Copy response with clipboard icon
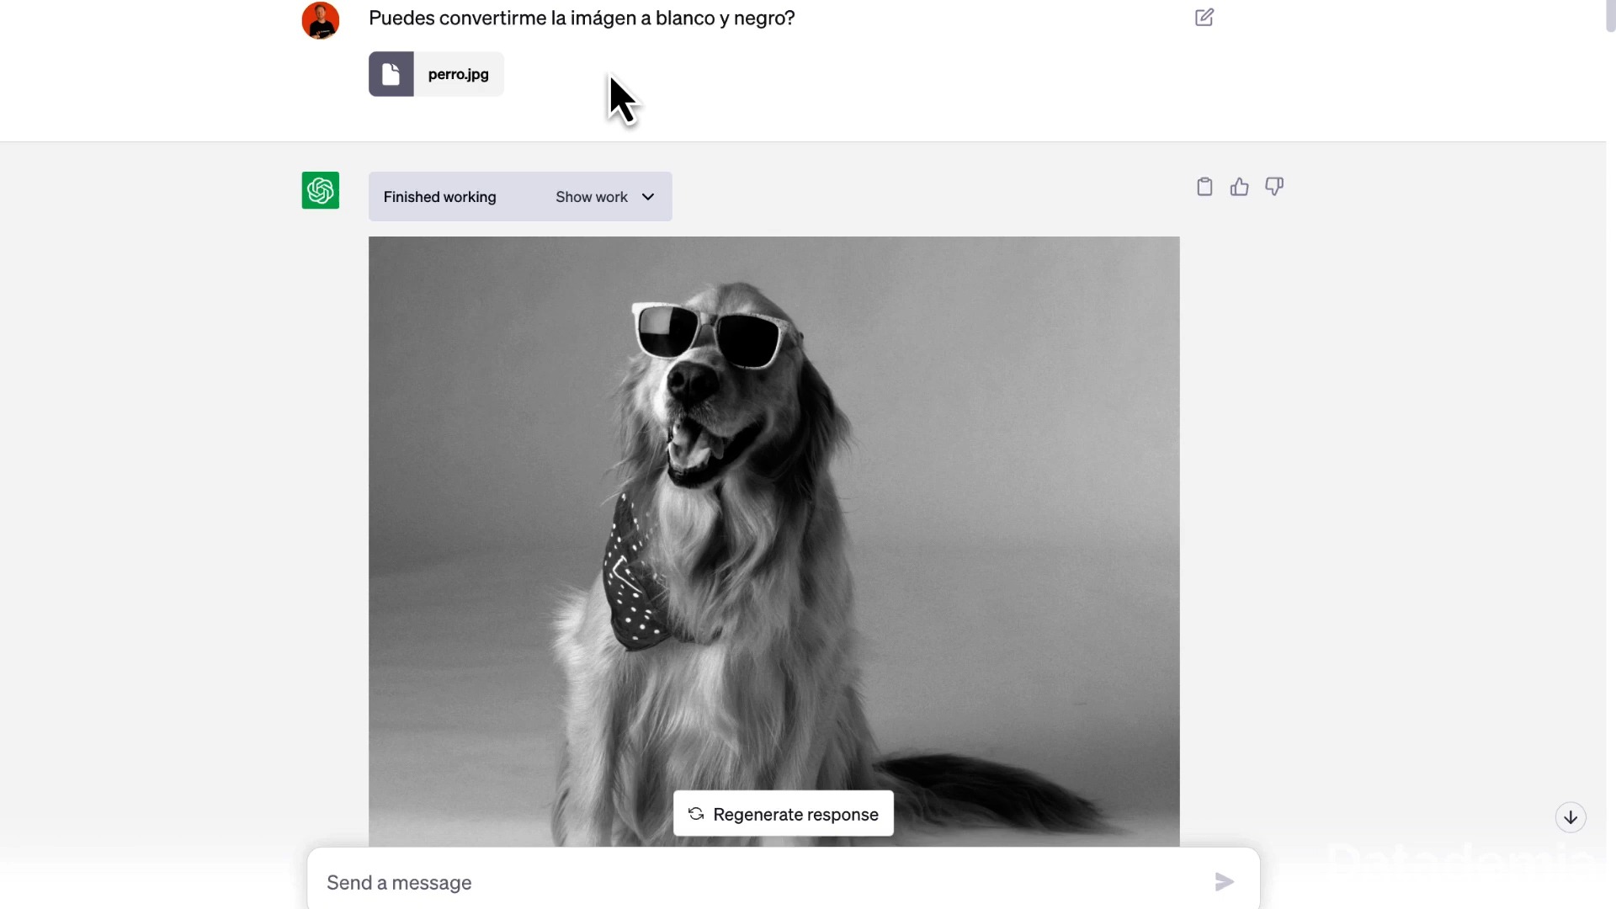Viewport: 1616px width, 909px height. [1204, 187]
